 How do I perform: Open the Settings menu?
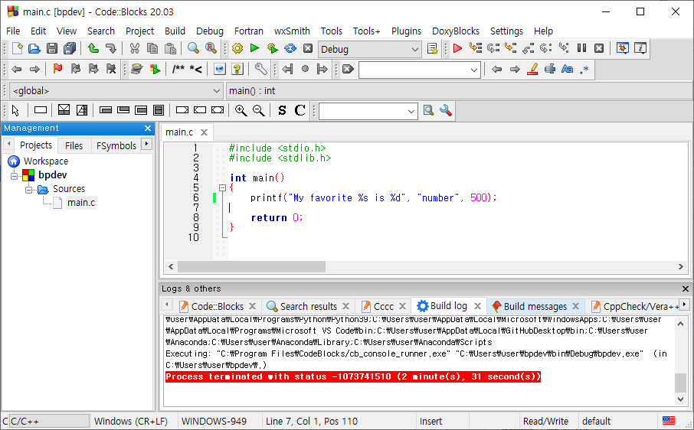coord(506,31)
